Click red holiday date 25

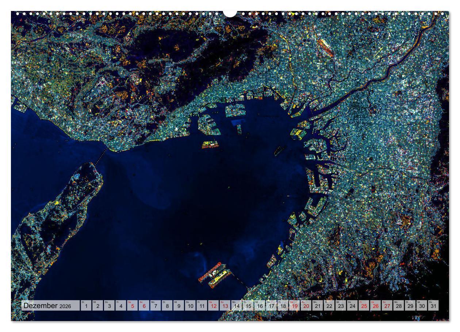click(x=364, y=306)
